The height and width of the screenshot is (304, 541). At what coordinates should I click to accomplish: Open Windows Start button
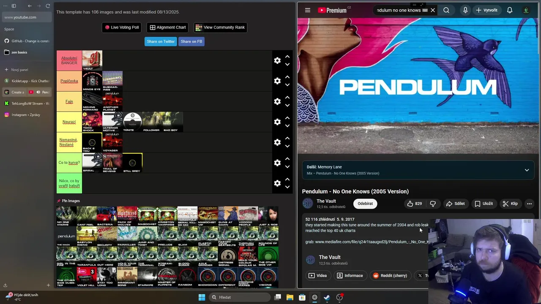click(x=202, y=297)
